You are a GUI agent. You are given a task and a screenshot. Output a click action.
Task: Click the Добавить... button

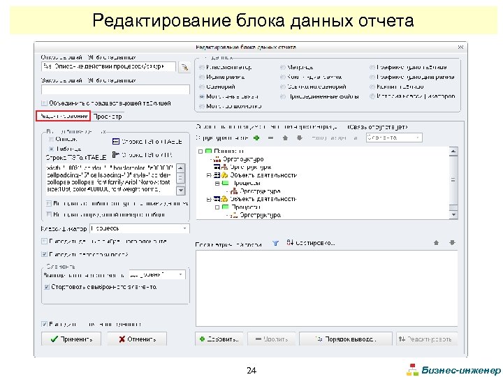point(219,339)
